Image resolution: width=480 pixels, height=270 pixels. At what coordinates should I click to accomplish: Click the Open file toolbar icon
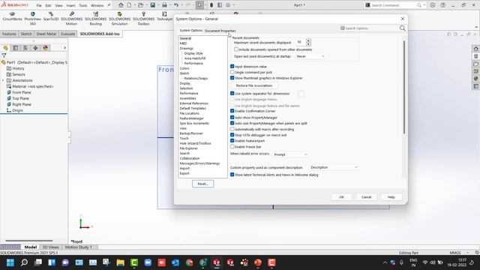(x=140, y=5)
